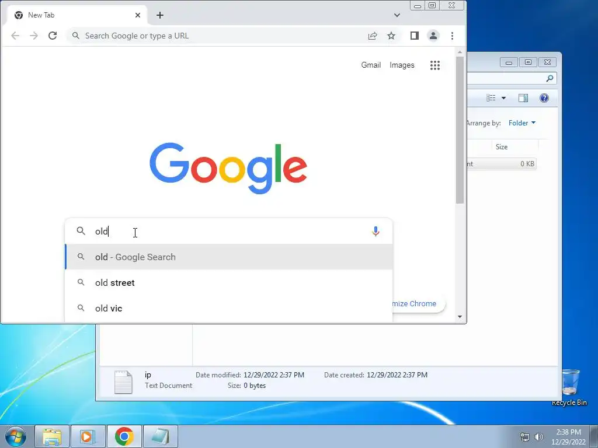Screen dimensions: 598x448
Task: Click the network tray icon
Action: click(x=525, y=437)
